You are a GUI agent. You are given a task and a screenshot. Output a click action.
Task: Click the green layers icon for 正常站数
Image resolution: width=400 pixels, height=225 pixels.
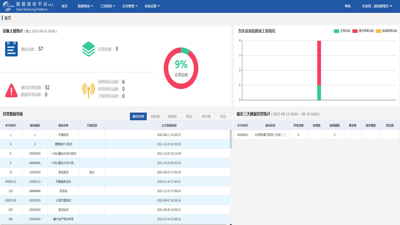click(x=88, y=49)
